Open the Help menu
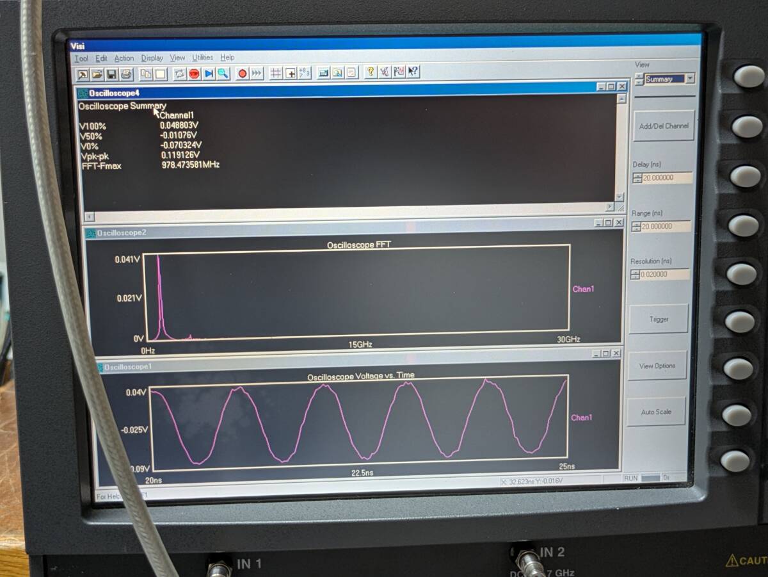The width and height of the screenshot is (768, 577). point(227,57)
